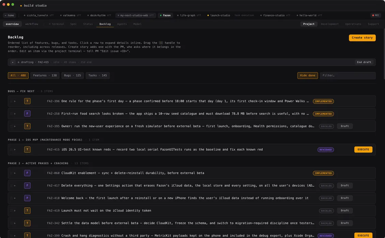Click the vertical scrollbar thumb
The height and width of the screenshot is (238, 385).
pos(384,54)
